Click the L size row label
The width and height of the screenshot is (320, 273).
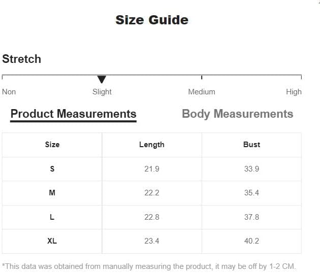coord(52,217)
